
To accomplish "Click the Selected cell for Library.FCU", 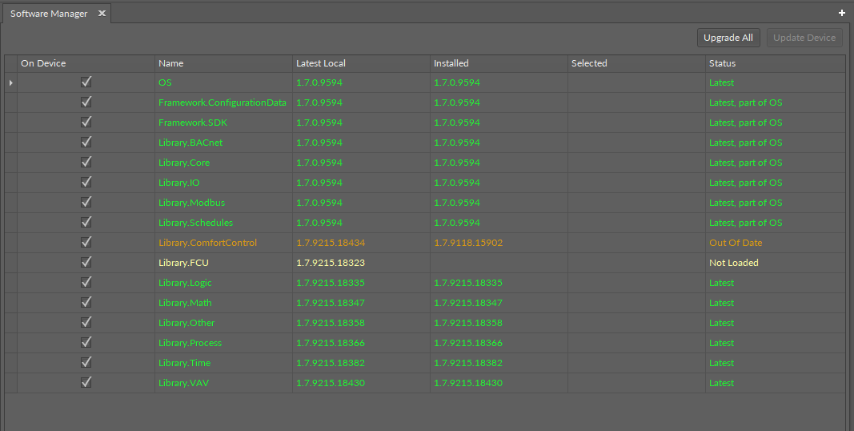I will 636,263.
